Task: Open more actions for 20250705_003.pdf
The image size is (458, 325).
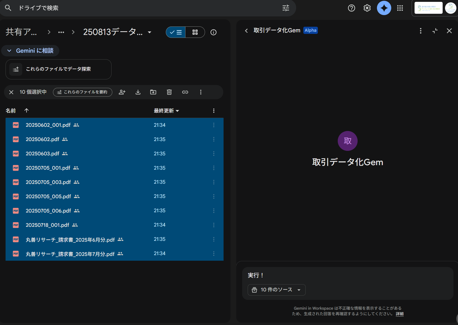Action: click(x=214, y=182)
